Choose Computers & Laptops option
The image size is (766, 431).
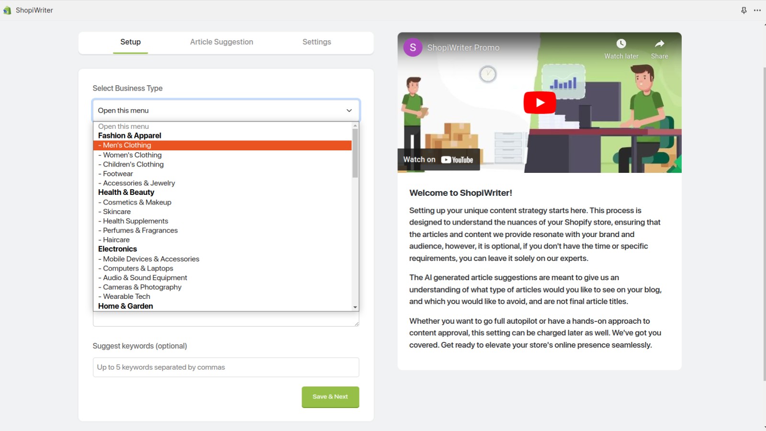223,269
